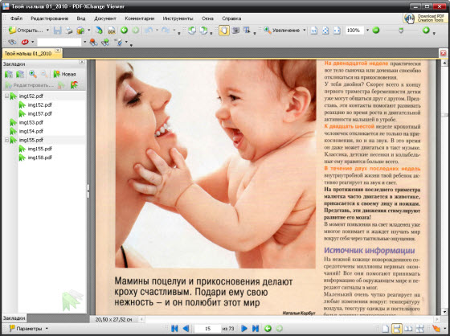Open the zoom percentage dropdown arrow

tap(367, 31)
